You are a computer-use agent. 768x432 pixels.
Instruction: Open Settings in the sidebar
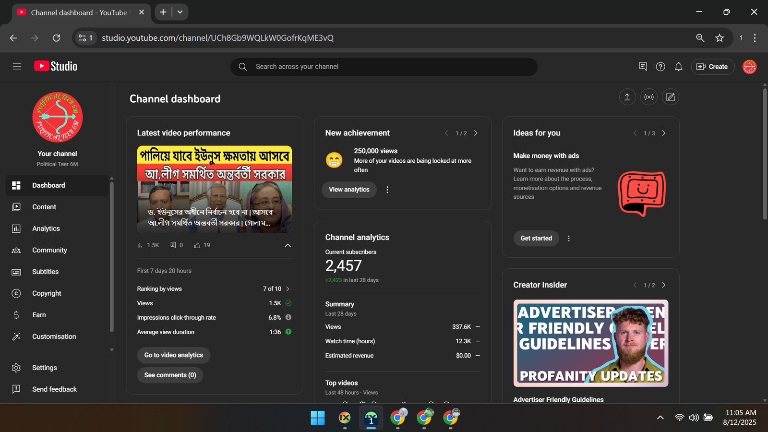[x=57, y=368]
